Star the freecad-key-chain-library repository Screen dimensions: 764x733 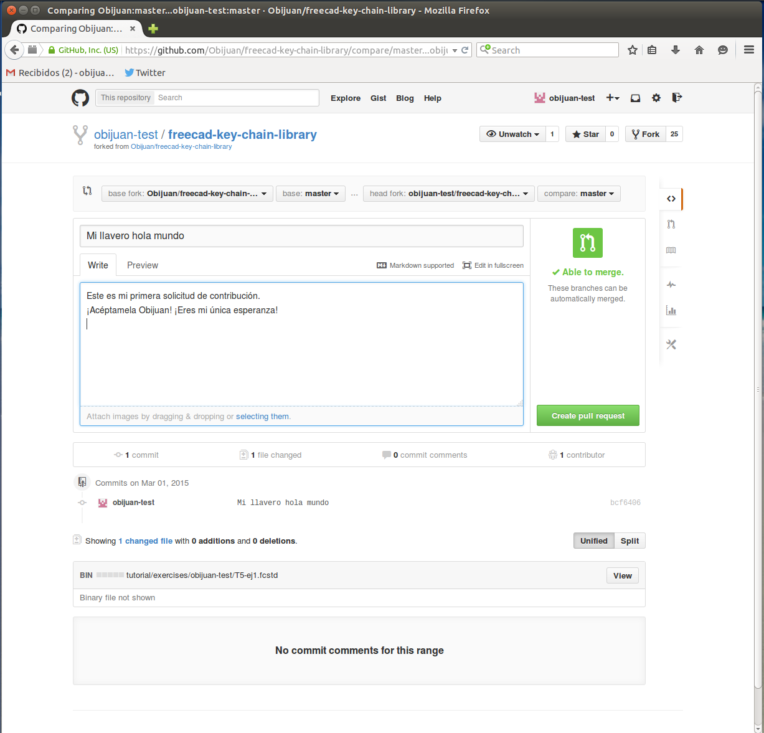click(585, 134)
